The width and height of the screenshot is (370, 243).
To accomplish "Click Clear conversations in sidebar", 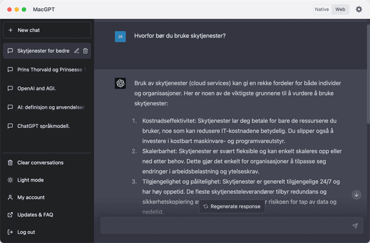I will click(x=40, y=163).
